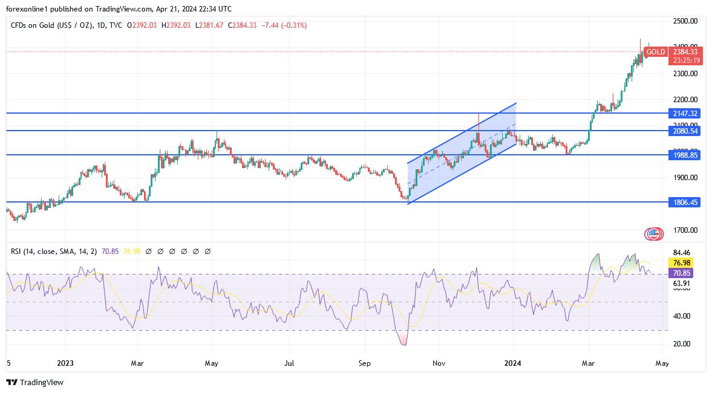Click the High value H2392.03
712x393 pixels.
(x=175, y=25)
